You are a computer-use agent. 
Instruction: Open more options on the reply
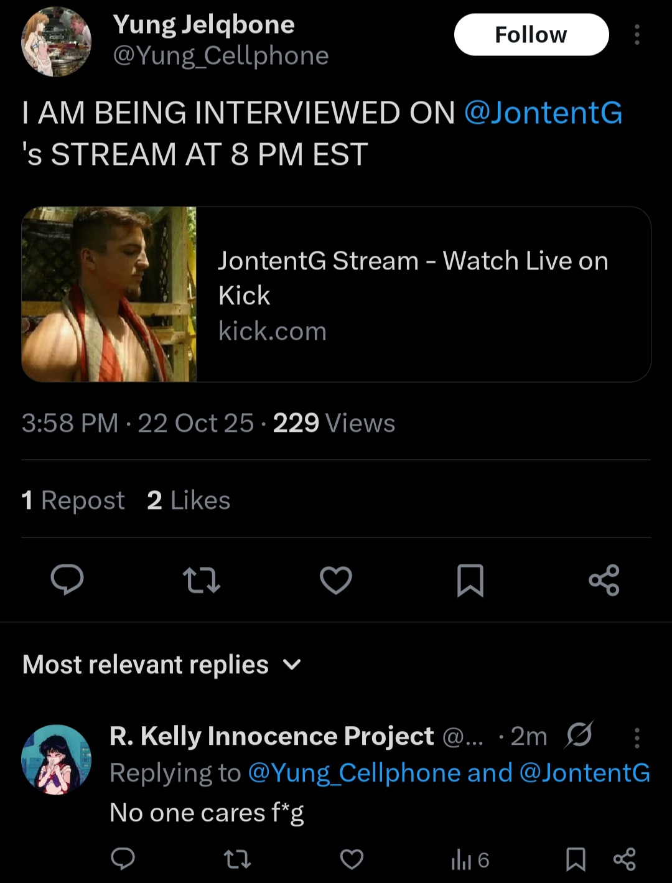(637, 737)
